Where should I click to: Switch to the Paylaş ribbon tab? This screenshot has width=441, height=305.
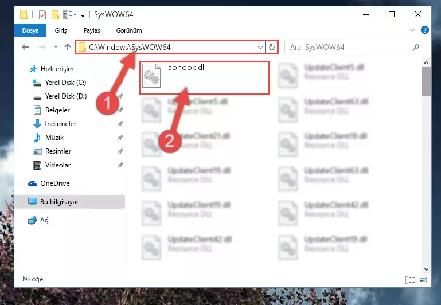coord(92,30)
